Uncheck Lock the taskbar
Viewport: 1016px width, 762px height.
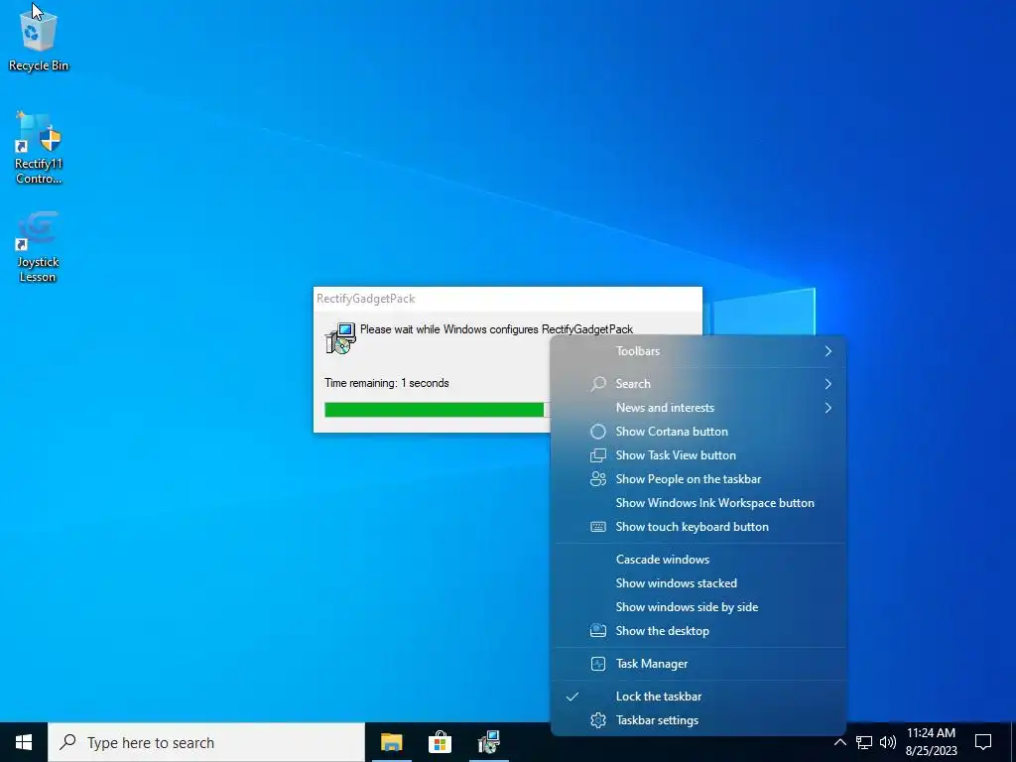698,697
